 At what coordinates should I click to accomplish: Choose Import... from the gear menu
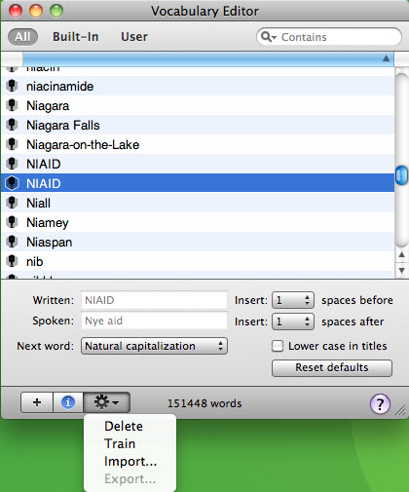(130, 461)
